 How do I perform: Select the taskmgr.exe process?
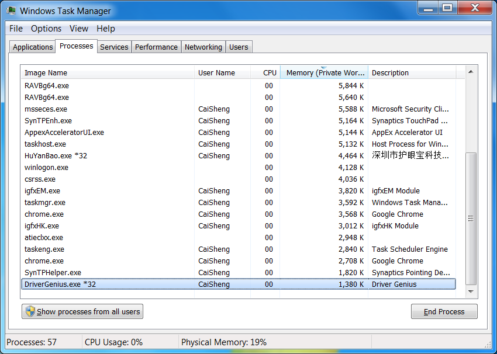239,203
